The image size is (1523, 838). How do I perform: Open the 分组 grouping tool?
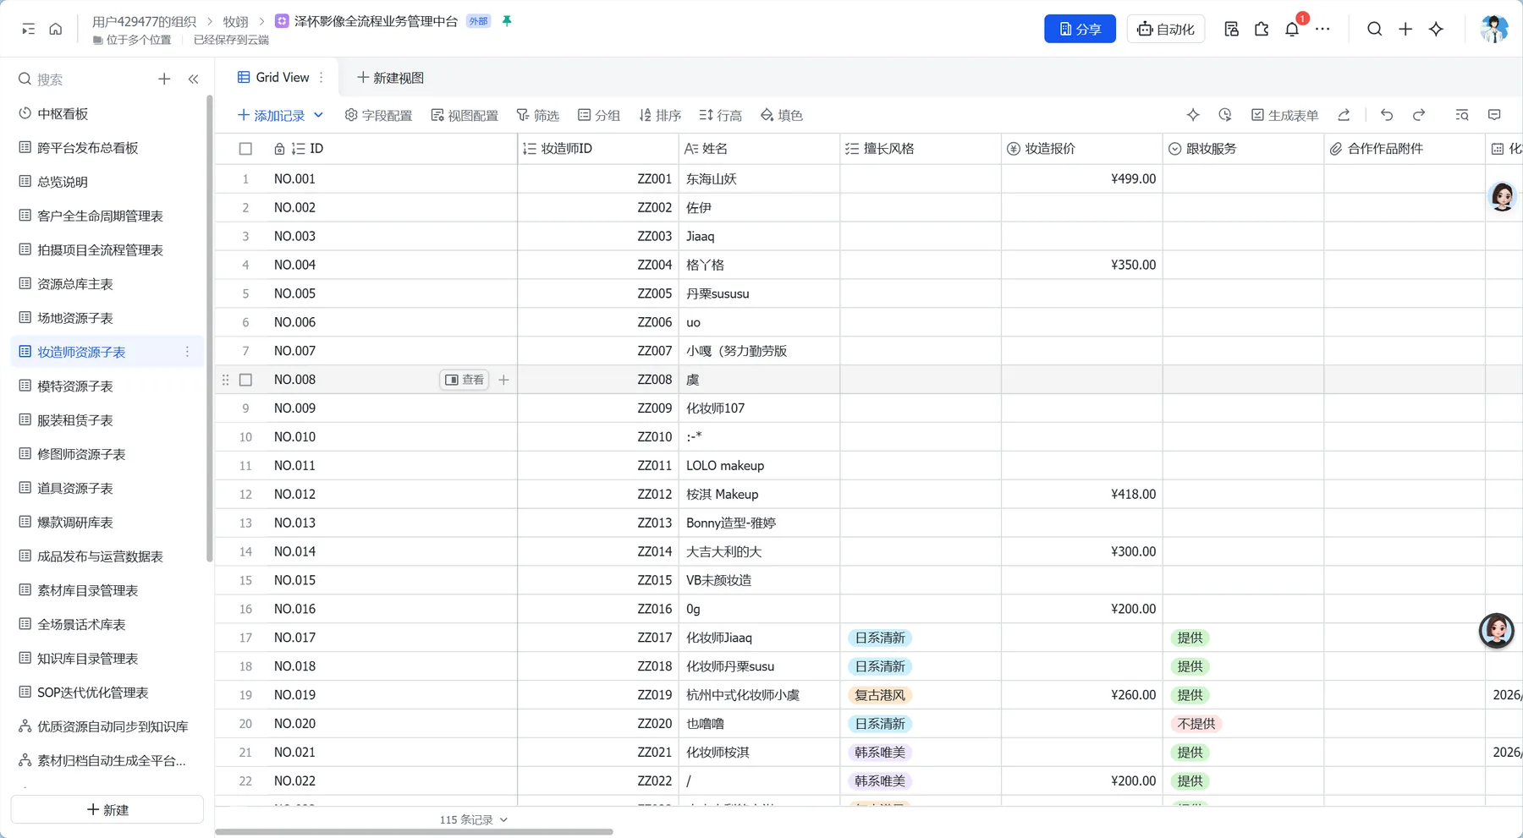point(599,115)
